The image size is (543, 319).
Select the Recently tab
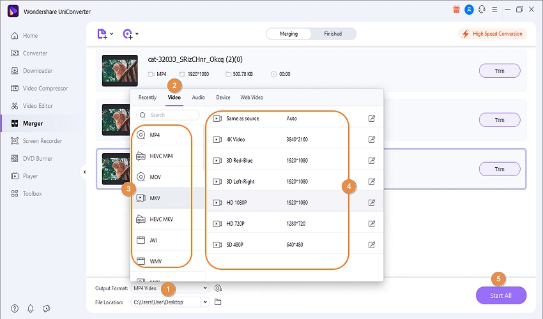point(148,98)
